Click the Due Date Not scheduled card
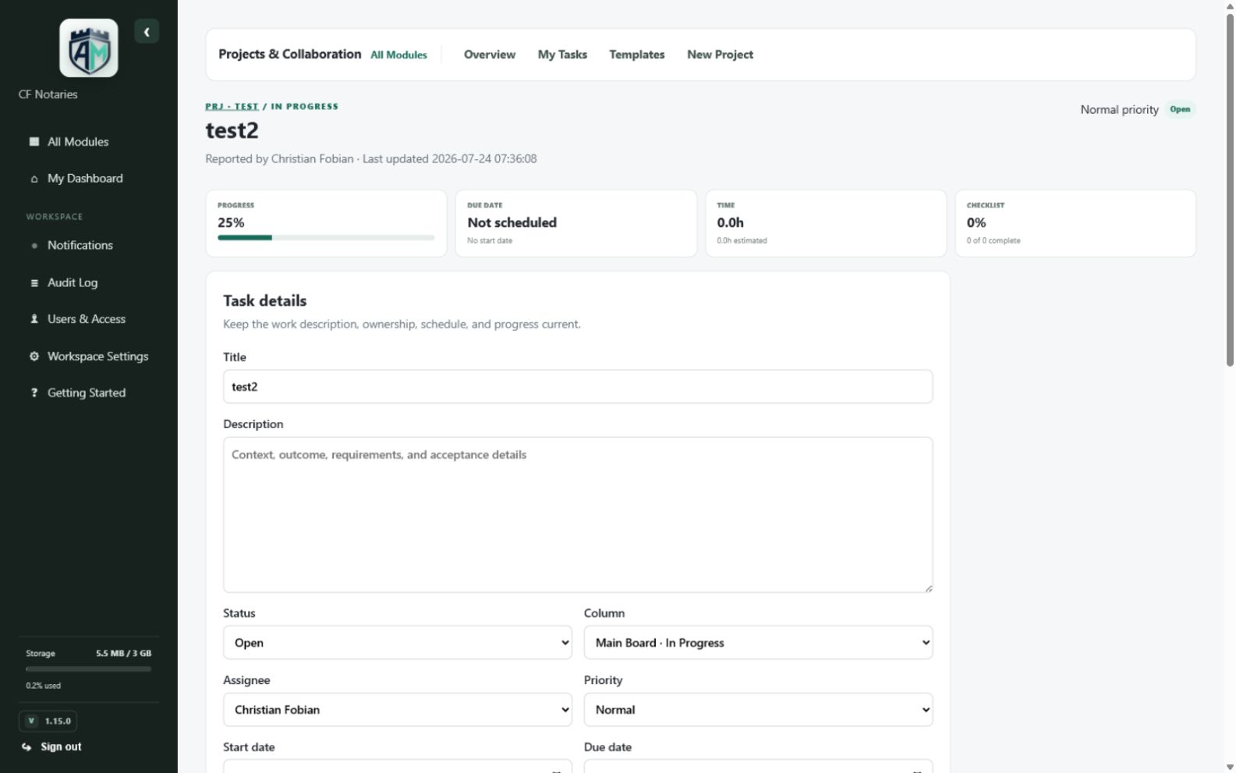1236x773 pixels. (576, 224)
